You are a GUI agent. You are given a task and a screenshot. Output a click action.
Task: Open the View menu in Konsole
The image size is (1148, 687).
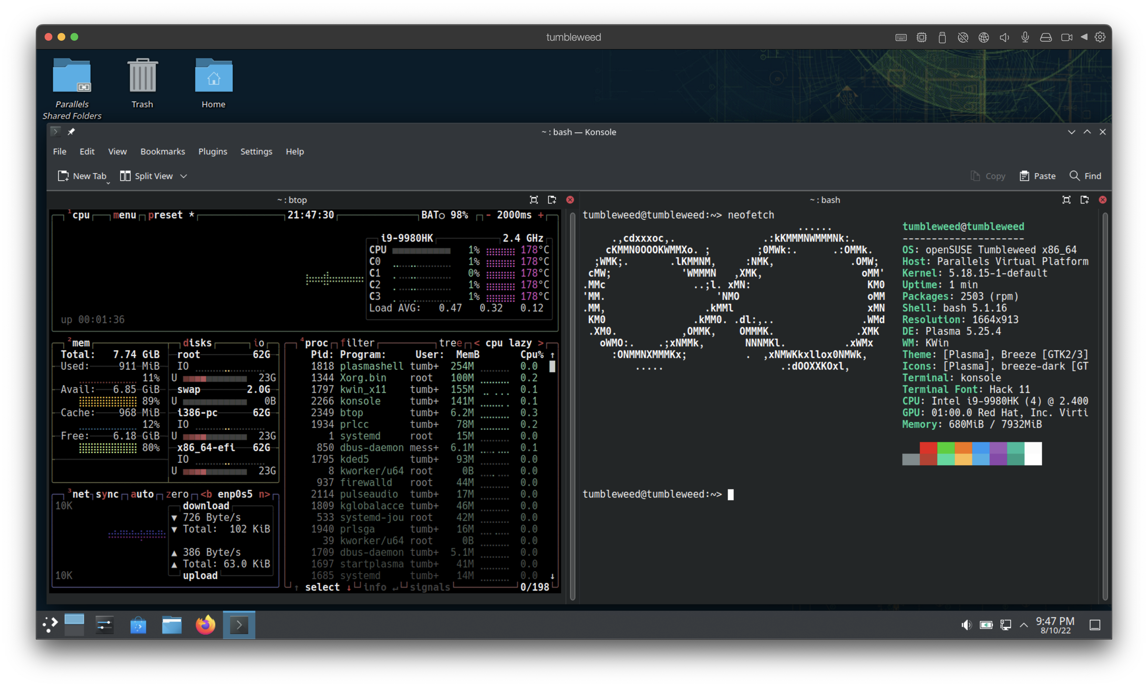point(117,151)
